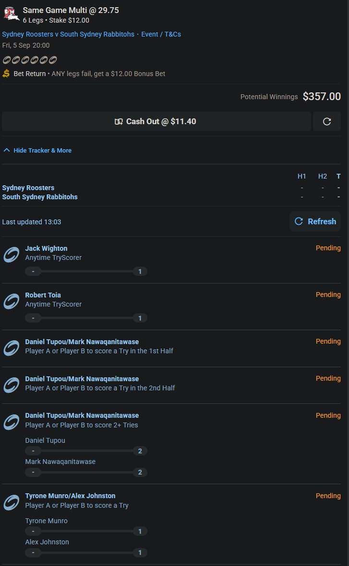This screenshot has height=566, width=349.
Task: Click the Tyrone Munro/Alex Johnston heading
Action: pyautogui.click(x=70, y=496)
